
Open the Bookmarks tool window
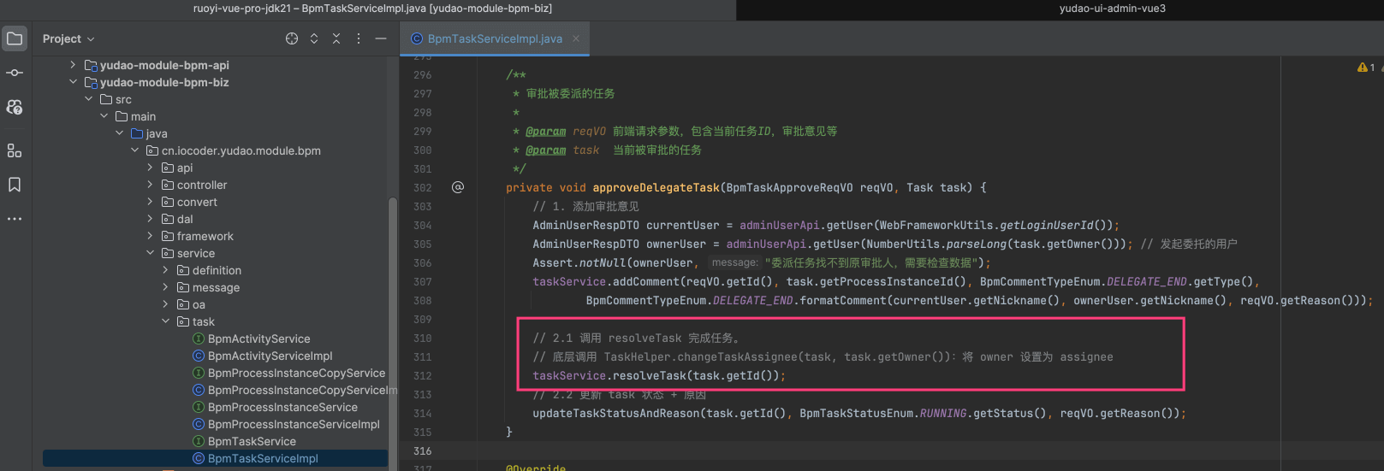(15, 185)
